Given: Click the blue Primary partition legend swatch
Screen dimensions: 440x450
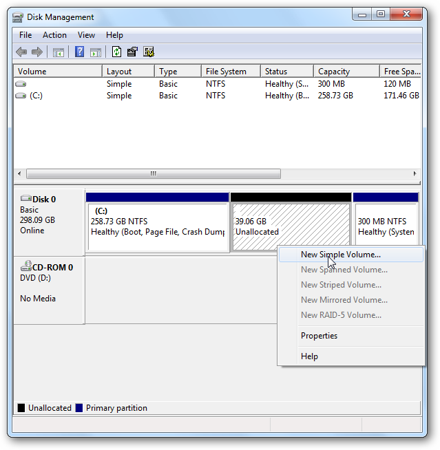Looking at the screenshot, I should [x=79, y=408].
